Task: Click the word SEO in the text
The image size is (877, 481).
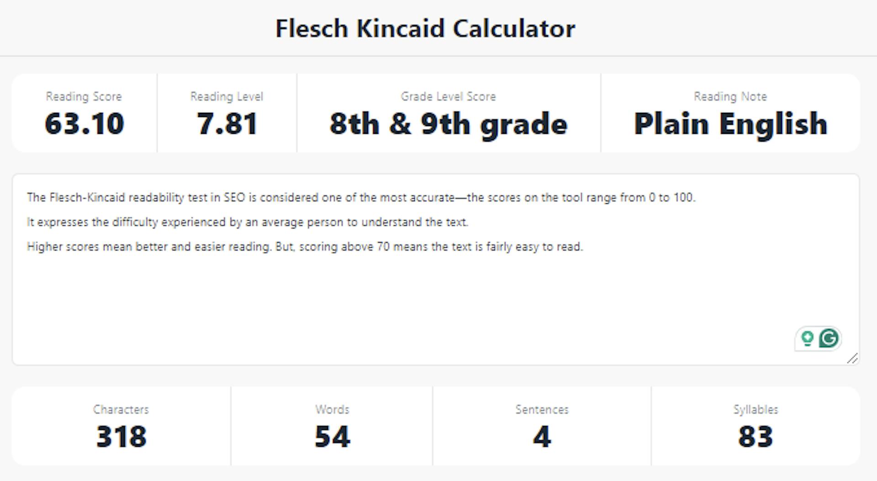Action: 234,197
